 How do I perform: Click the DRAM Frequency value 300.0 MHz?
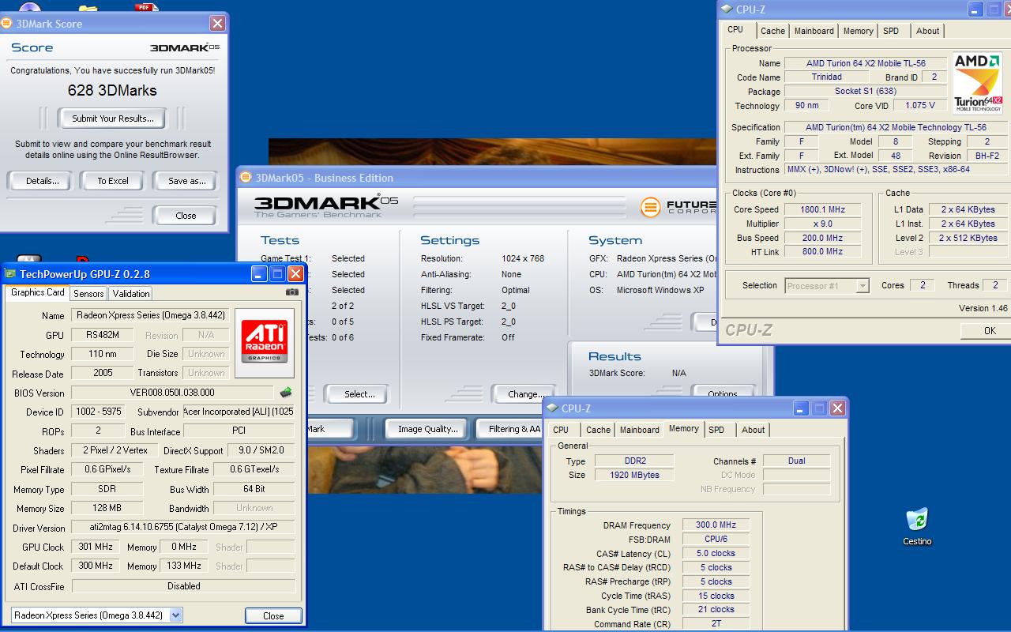click(x=716, y=525)
